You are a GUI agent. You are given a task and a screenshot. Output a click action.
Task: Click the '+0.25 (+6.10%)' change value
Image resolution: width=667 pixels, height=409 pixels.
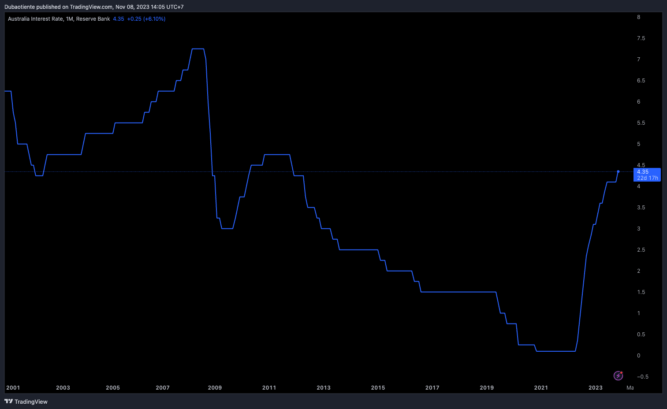146,19
